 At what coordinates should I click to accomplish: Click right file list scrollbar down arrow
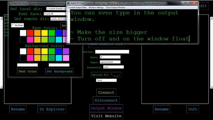212,87
